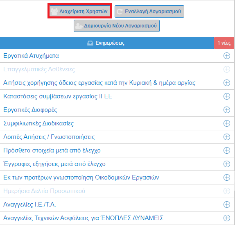Click the red '1 νέες' badge
Image resolution: width=235 pixels, height=225 pixels.
pyautogui.click(x=224, y=43)
